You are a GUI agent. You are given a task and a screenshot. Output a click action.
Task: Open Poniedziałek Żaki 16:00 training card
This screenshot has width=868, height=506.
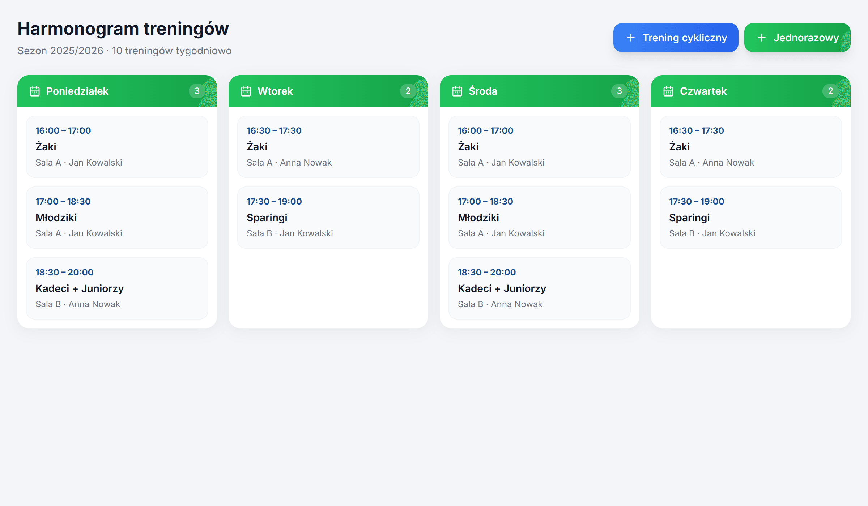(x=117, y=147)
